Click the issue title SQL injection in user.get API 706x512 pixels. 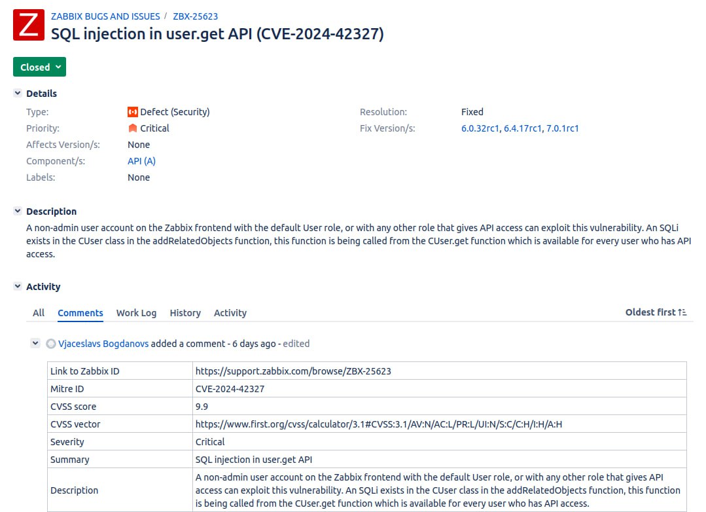(217, 34)
